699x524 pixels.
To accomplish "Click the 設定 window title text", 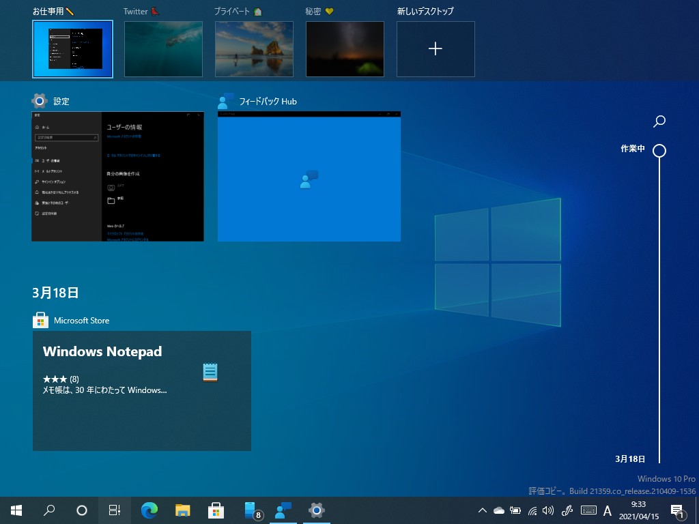I will pos(61,102).
